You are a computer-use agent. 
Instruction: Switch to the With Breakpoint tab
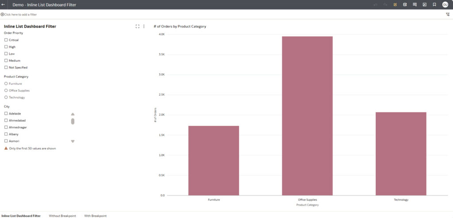(96, 216)
